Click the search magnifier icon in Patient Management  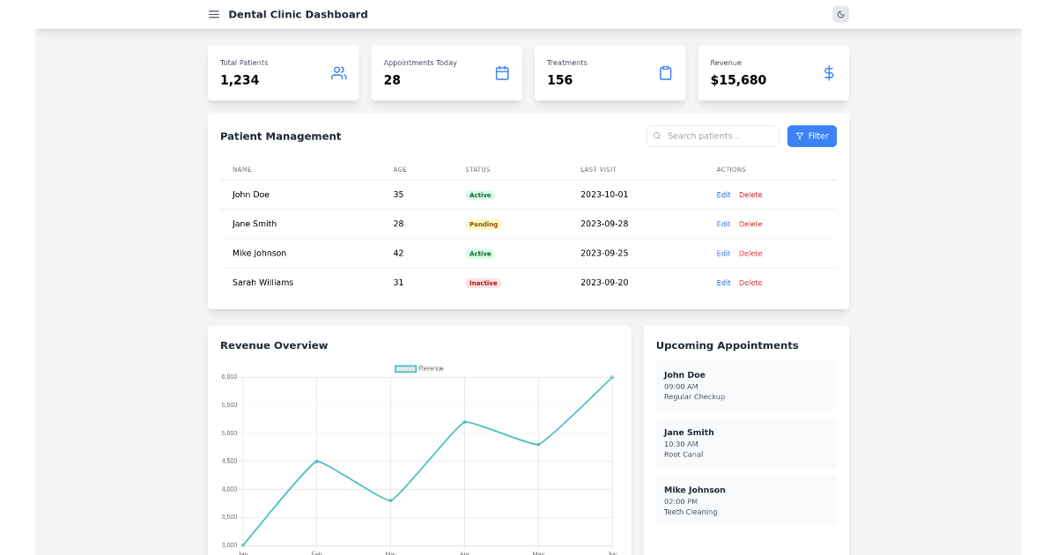[x=657, y=136]
